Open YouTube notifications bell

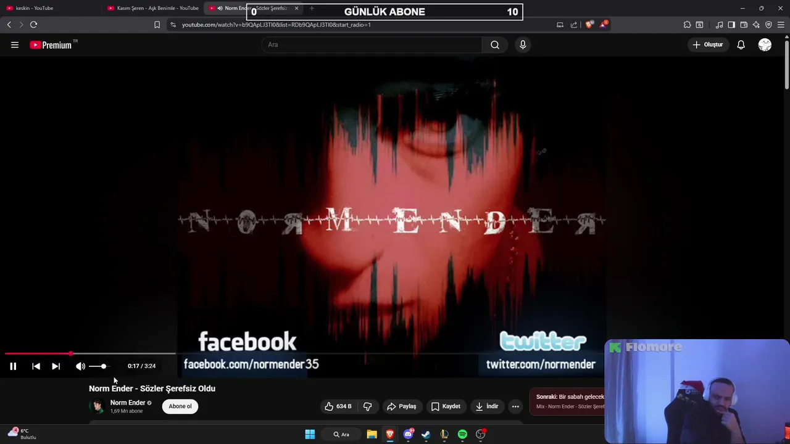pyautogui.click(x=741, y=44)
